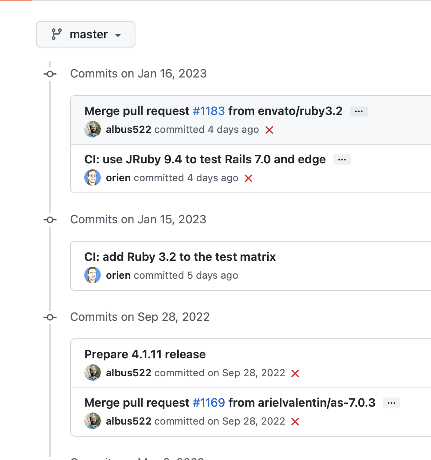431x460 pixels.
Task: Click orien's username on the Ruby 3.2 commit
Action: (x=118, y=275)
